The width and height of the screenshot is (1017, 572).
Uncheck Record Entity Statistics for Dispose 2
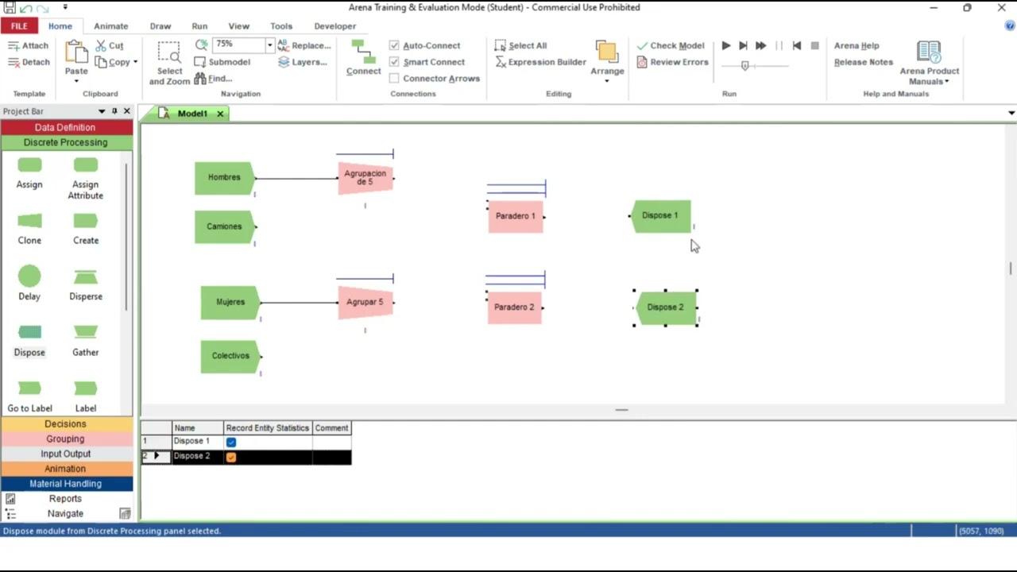pos(231,457)
